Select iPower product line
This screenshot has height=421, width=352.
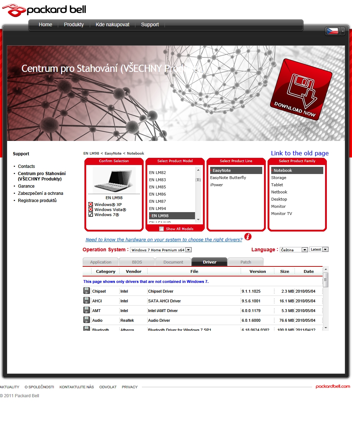pyautogui.click(x=217, y=185)
